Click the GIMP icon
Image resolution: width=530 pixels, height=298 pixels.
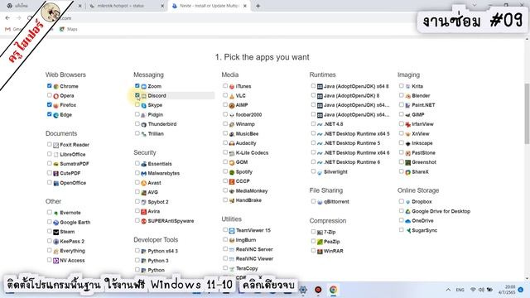point(408,115)
